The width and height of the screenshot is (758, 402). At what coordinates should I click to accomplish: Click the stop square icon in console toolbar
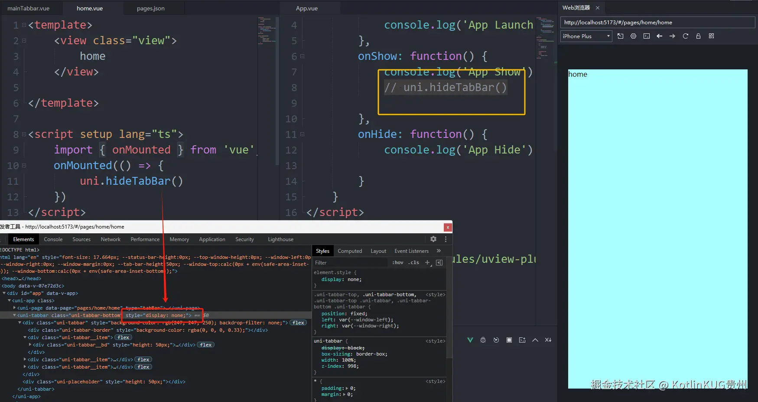pos(509,340)
